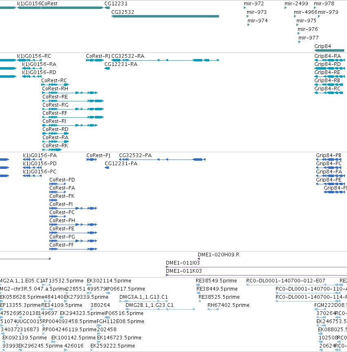This screenshot has width=347, height=352.
Task: Click the CoRest-RA transcript label
Action: [55, 138]
